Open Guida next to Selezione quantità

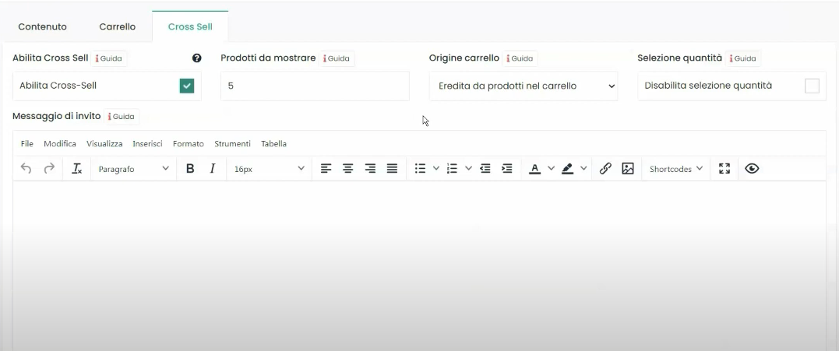[x=743, y=58]
